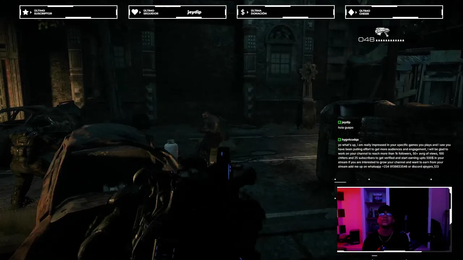
Task: Click the 048 ammo count
Action: pyautogui.click(x=366, y=39)
